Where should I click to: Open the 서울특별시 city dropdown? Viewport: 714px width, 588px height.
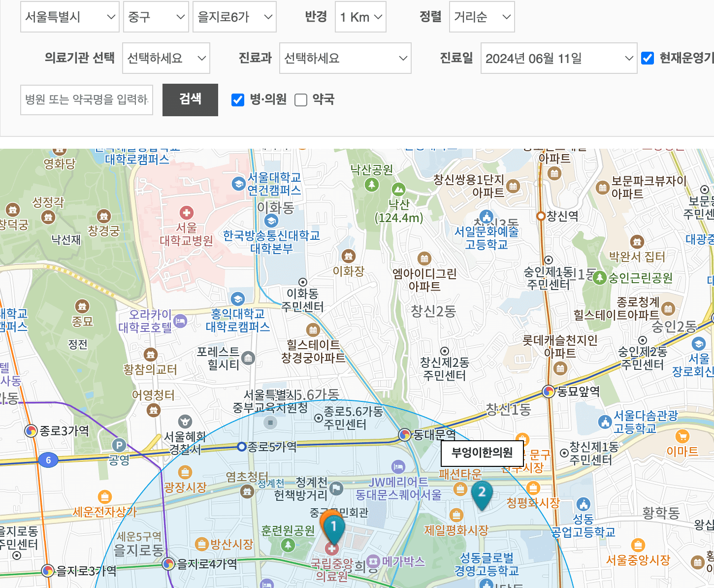70,17
